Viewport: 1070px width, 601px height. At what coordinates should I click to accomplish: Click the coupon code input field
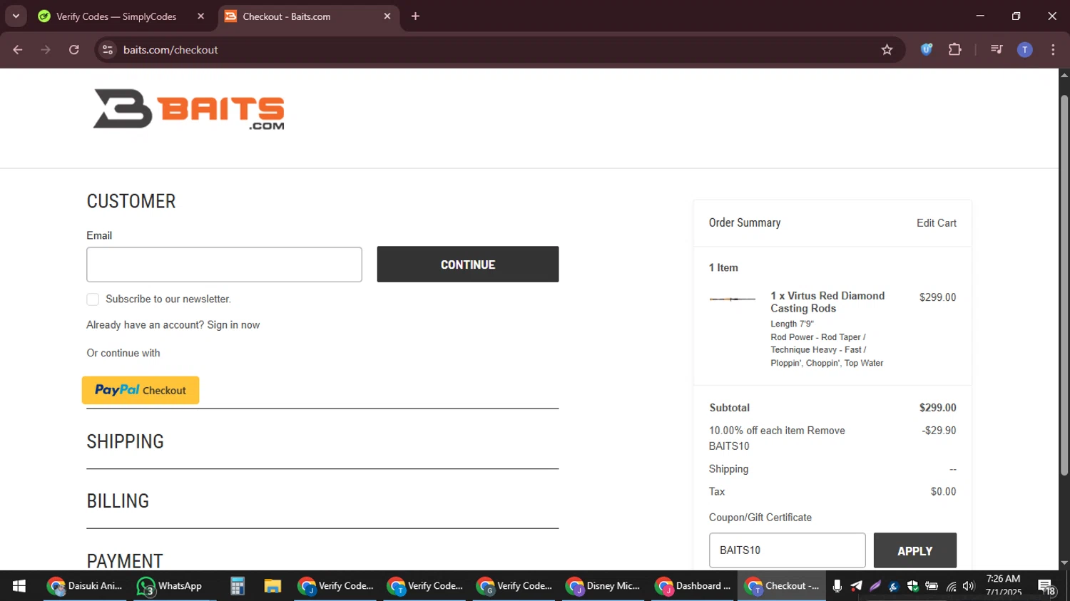tap(787, 550)
